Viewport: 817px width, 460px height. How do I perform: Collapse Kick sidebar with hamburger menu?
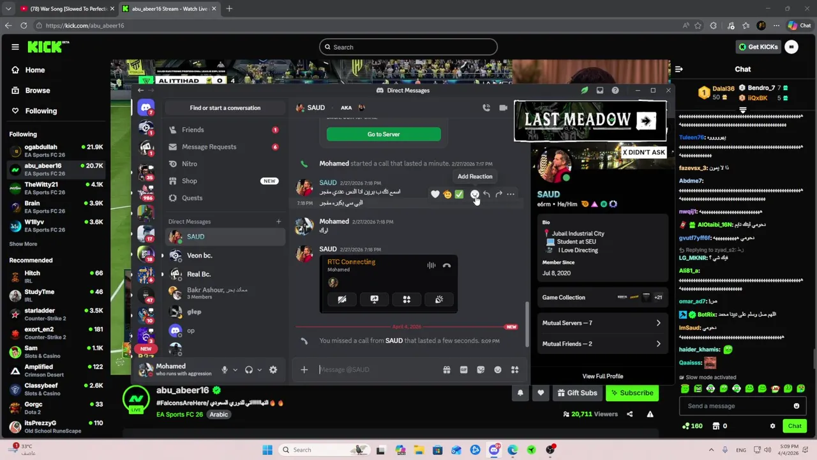click(15, 47)
